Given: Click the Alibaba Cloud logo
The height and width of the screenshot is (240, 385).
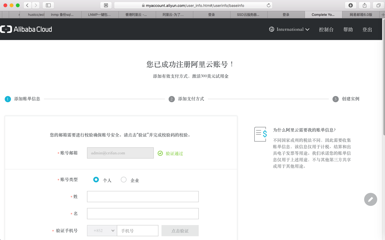Looking at the screenshot, I should pos(26,29).
